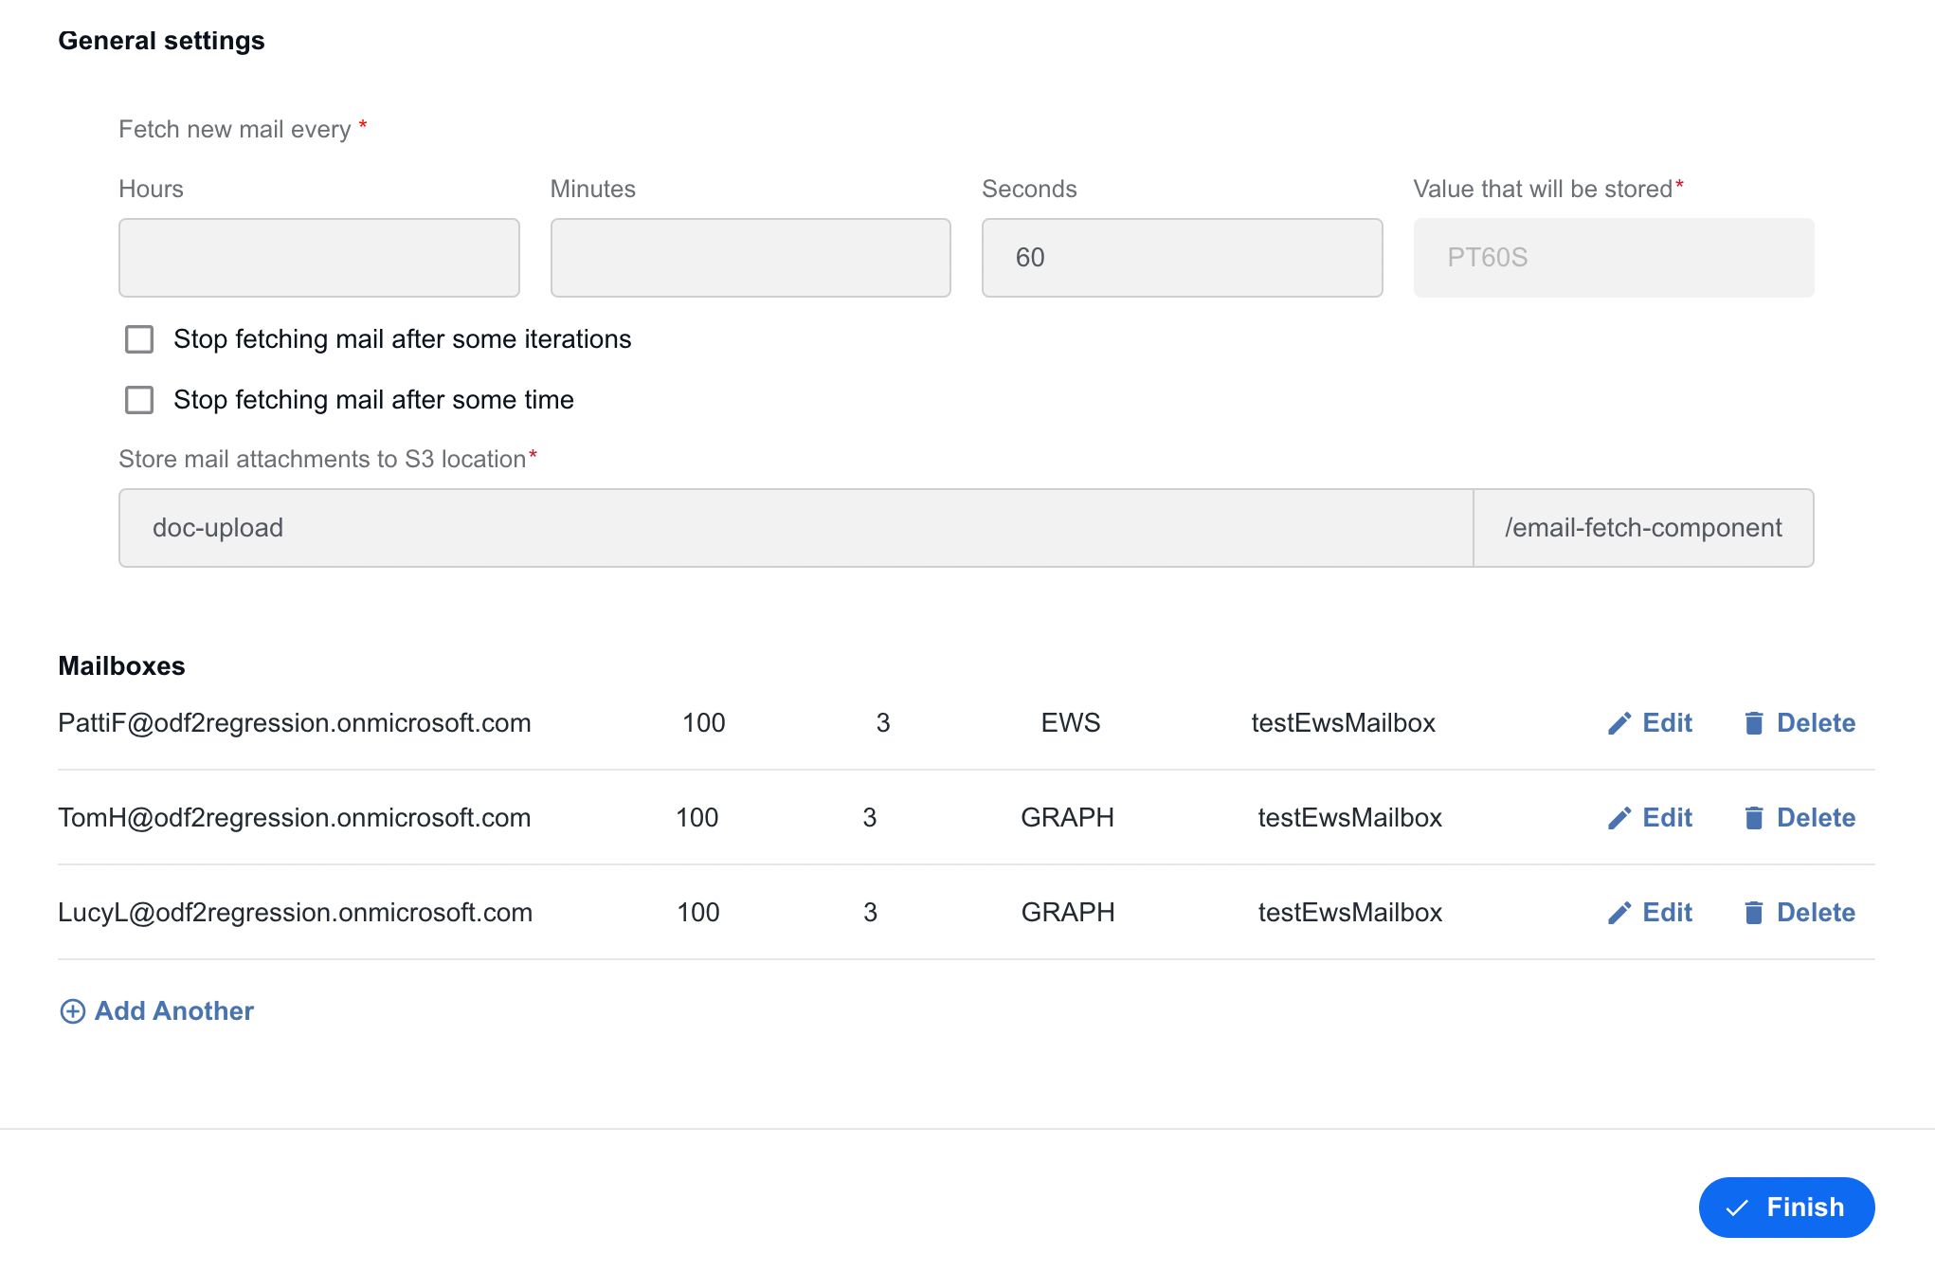This screenshot has width=1935, height=1272.
Task: Edit the PattiF mailbox entry
Action: [1650, 723]
